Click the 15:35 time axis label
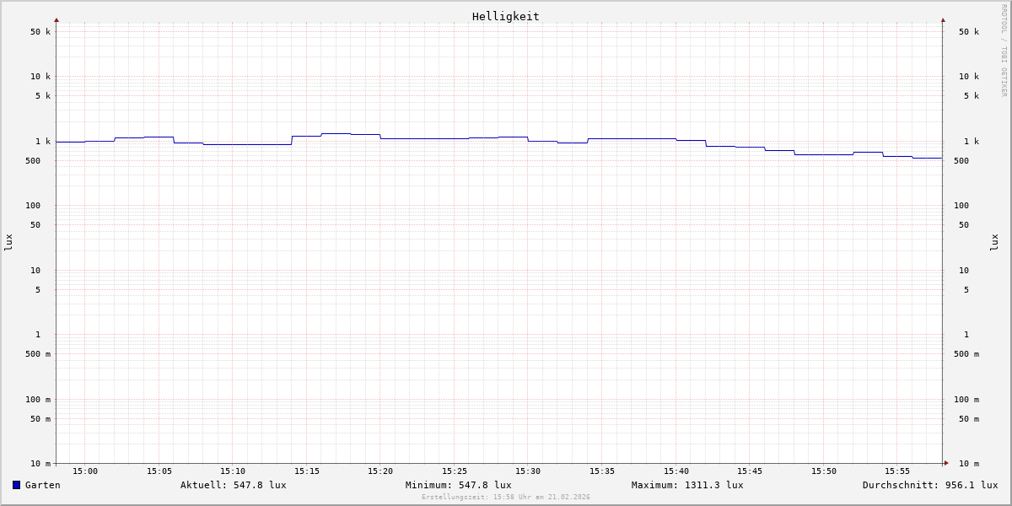Image resolution: width=1012 pixels, height=506 pixels. pos(602,471)
